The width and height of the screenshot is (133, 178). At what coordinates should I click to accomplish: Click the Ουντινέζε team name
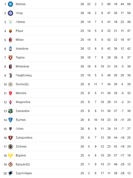point(22,84)
